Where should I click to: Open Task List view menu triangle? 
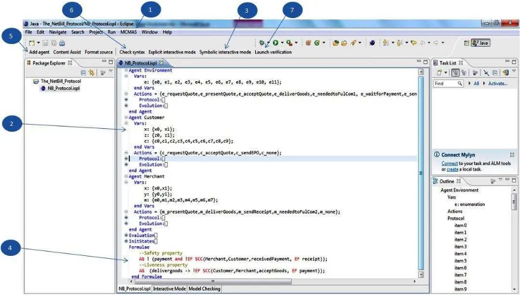tap(514, 70)
